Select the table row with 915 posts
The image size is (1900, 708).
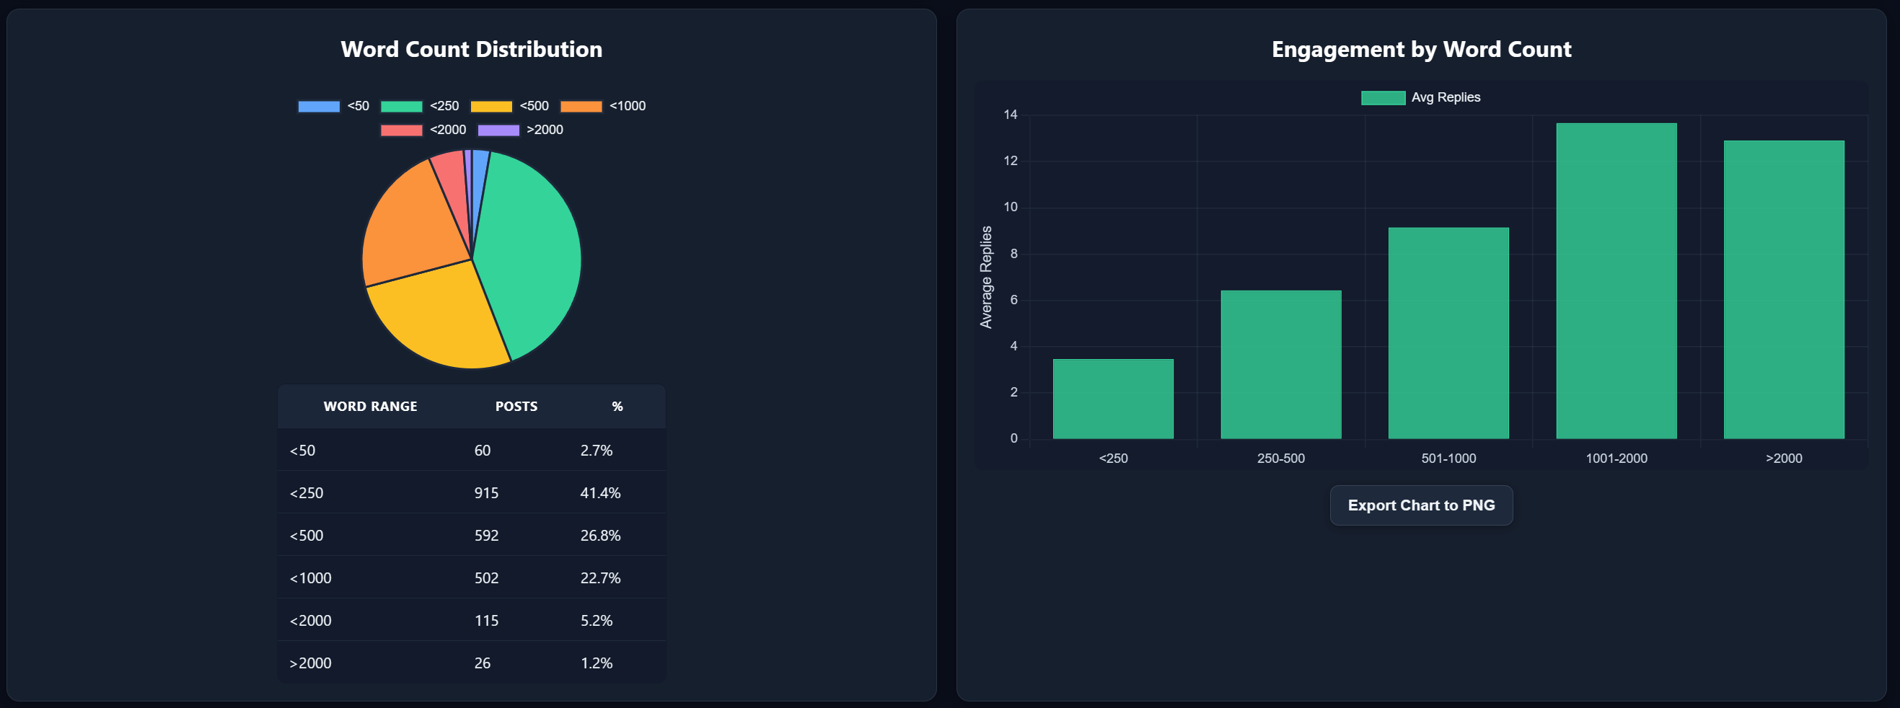tap(471, 492)
